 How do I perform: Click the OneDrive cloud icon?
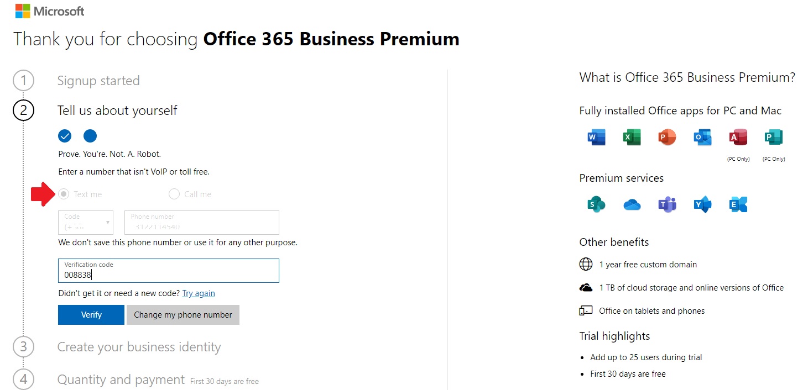(x=632, y=205)
